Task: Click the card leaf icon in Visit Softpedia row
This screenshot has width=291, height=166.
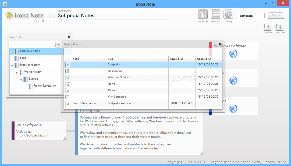Action: point(68,97)
